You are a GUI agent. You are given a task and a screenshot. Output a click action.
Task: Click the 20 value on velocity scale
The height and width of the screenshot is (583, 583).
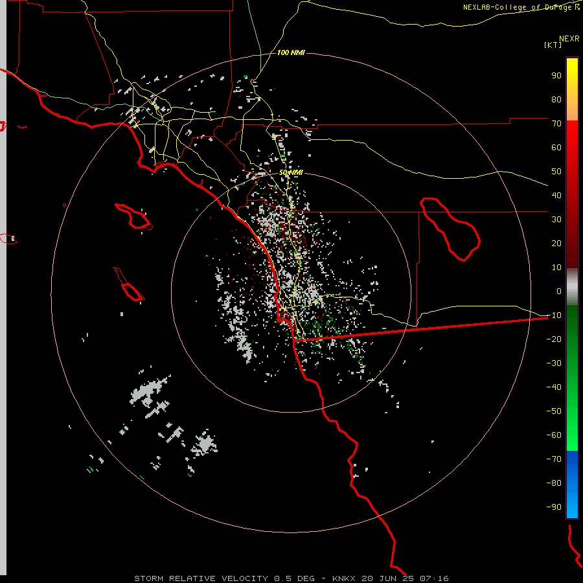tap(556, 244)
